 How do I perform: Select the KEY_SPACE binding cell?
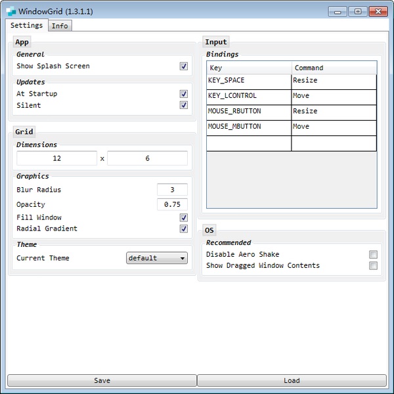(x=248, y=81)
